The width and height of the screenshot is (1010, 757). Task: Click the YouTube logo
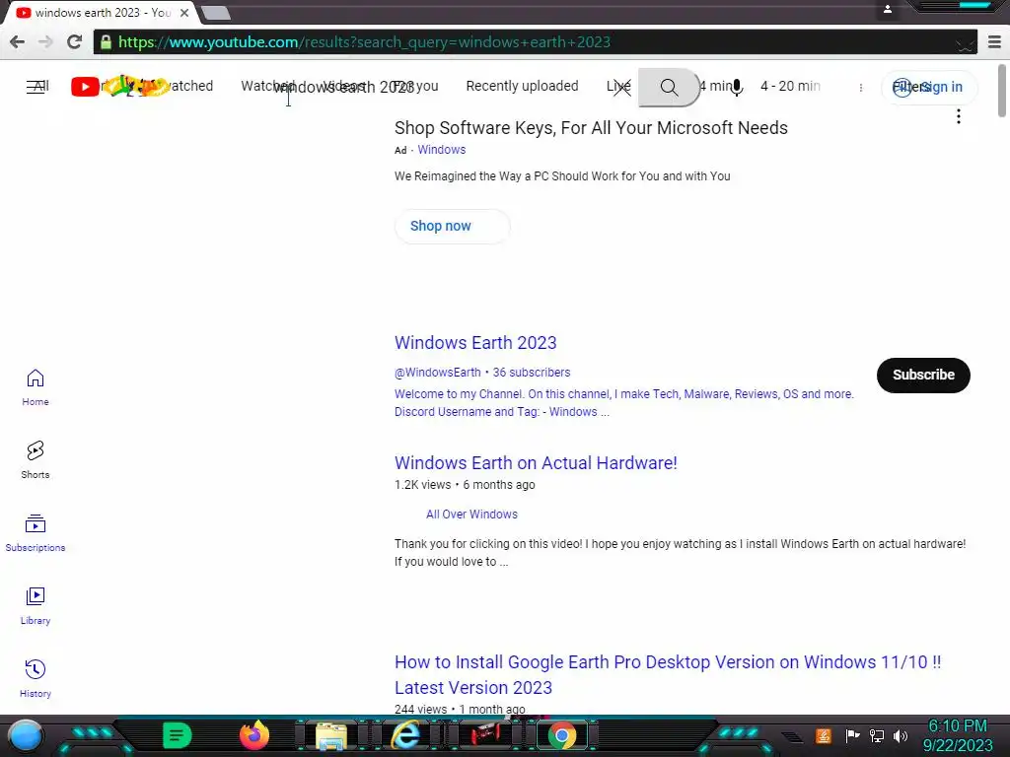119,87
